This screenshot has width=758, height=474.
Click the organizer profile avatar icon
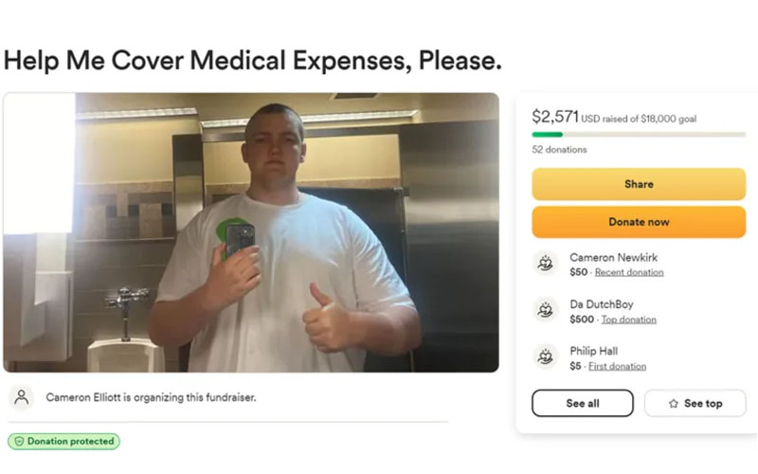pos(21,397)
